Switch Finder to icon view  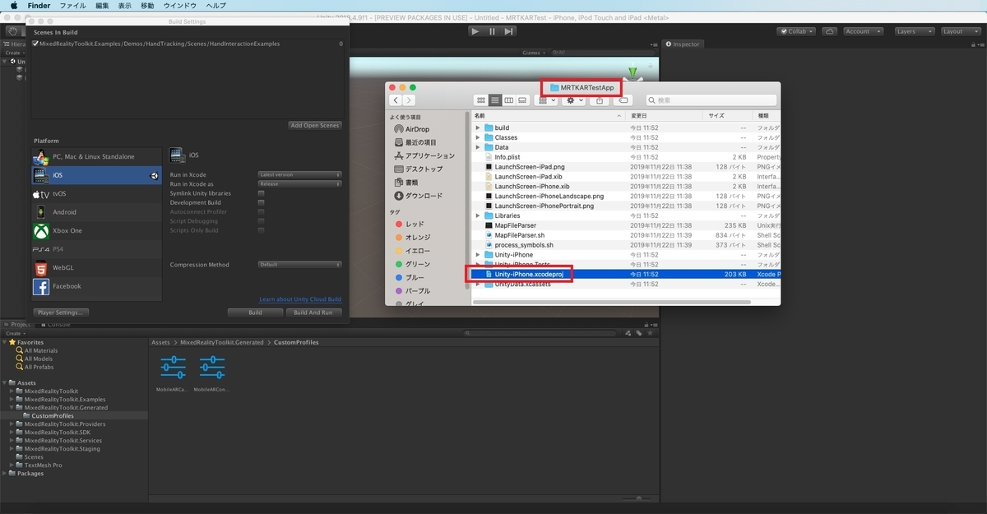coord(482,100)
